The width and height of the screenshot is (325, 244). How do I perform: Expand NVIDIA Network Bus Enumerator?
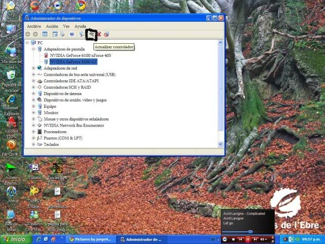pos(34,126)
